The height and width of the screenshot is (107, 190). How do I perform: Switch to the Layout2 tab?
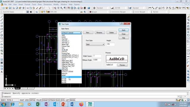tap(31, 88)
